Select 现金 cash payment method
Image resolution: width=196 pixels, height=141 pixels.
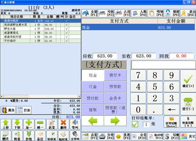pyautogui.click(x=93, y=75)
